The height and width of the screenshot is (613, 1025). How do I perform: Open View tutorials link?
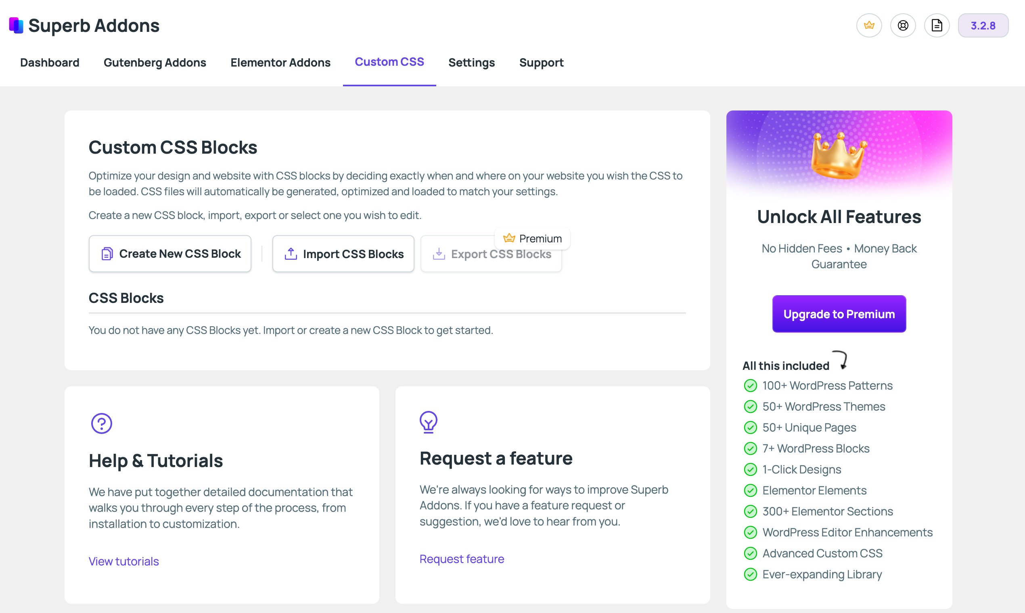pos(123,561)
